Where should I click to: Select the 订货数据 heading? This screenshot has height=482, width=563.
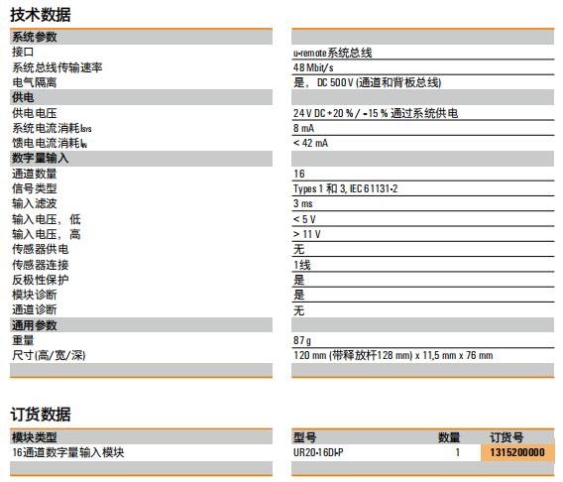41,415
